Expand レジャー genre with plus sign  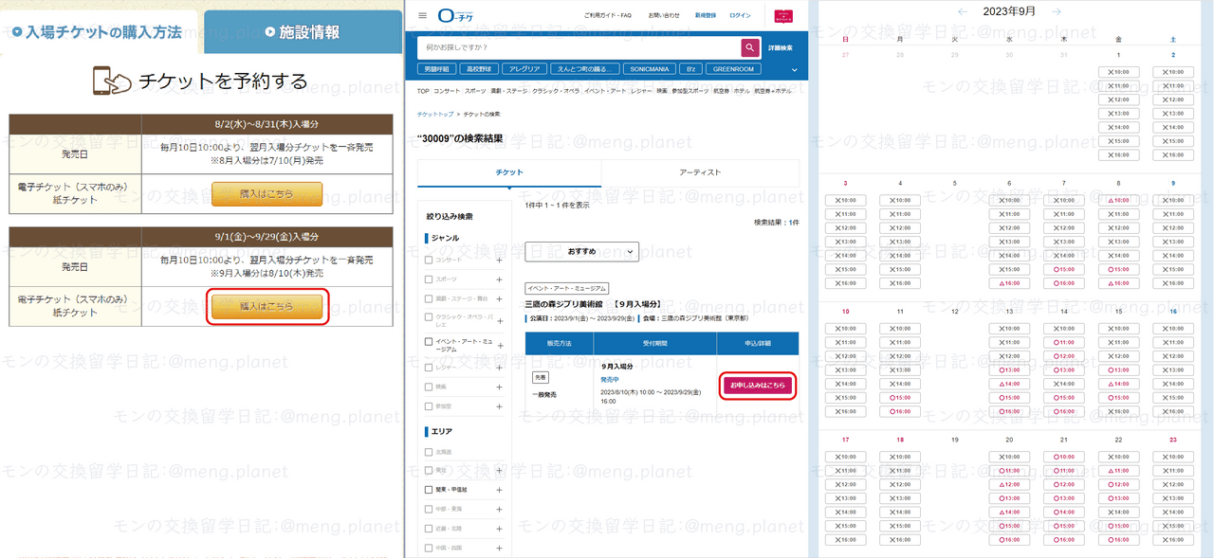coord(499,367)
